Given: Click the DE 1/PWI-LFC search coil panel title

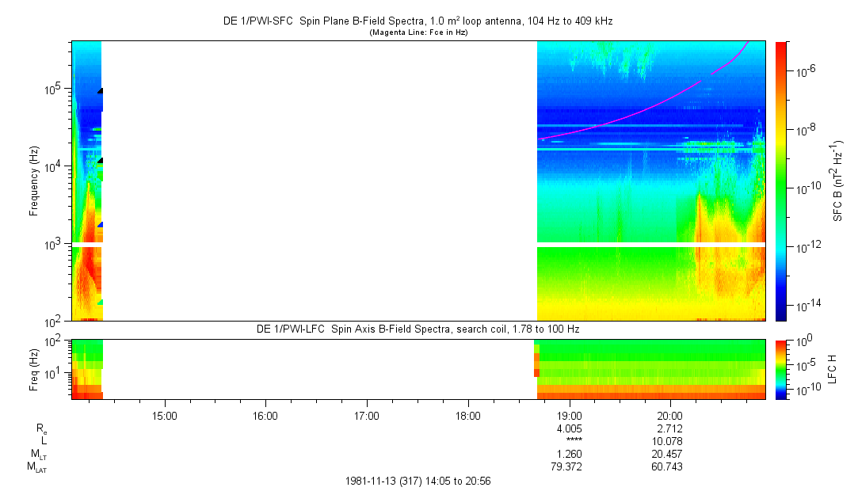Looking at the screenshot, I should tap(419, 329).
